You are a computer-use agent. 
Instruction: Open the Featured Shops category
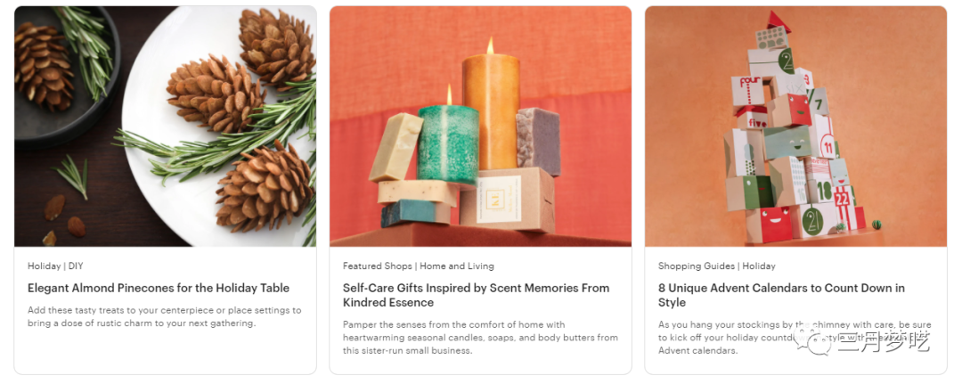pos(377,266)
